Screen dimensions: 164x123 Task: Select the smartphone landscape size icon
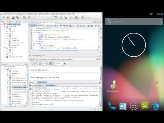coord(44,64)
